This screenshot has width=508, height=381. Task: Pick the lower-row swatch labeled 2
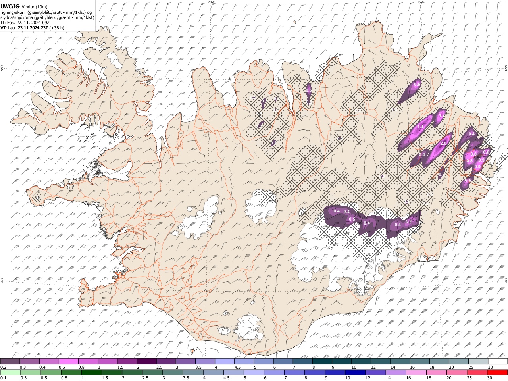(132, 372)
